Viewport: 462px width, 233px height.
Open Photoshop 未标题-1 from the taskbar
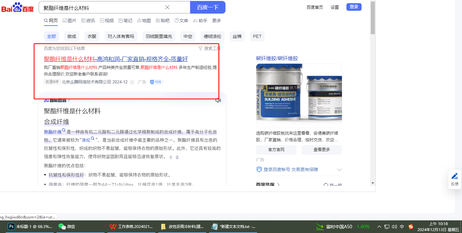(x=29, y=227)
